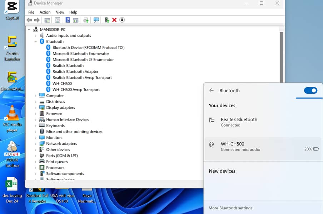Viewport: 323px width, 214px height.
Task: Select Realtek Bluetooth Adapter entry
Action: (75, 72)
